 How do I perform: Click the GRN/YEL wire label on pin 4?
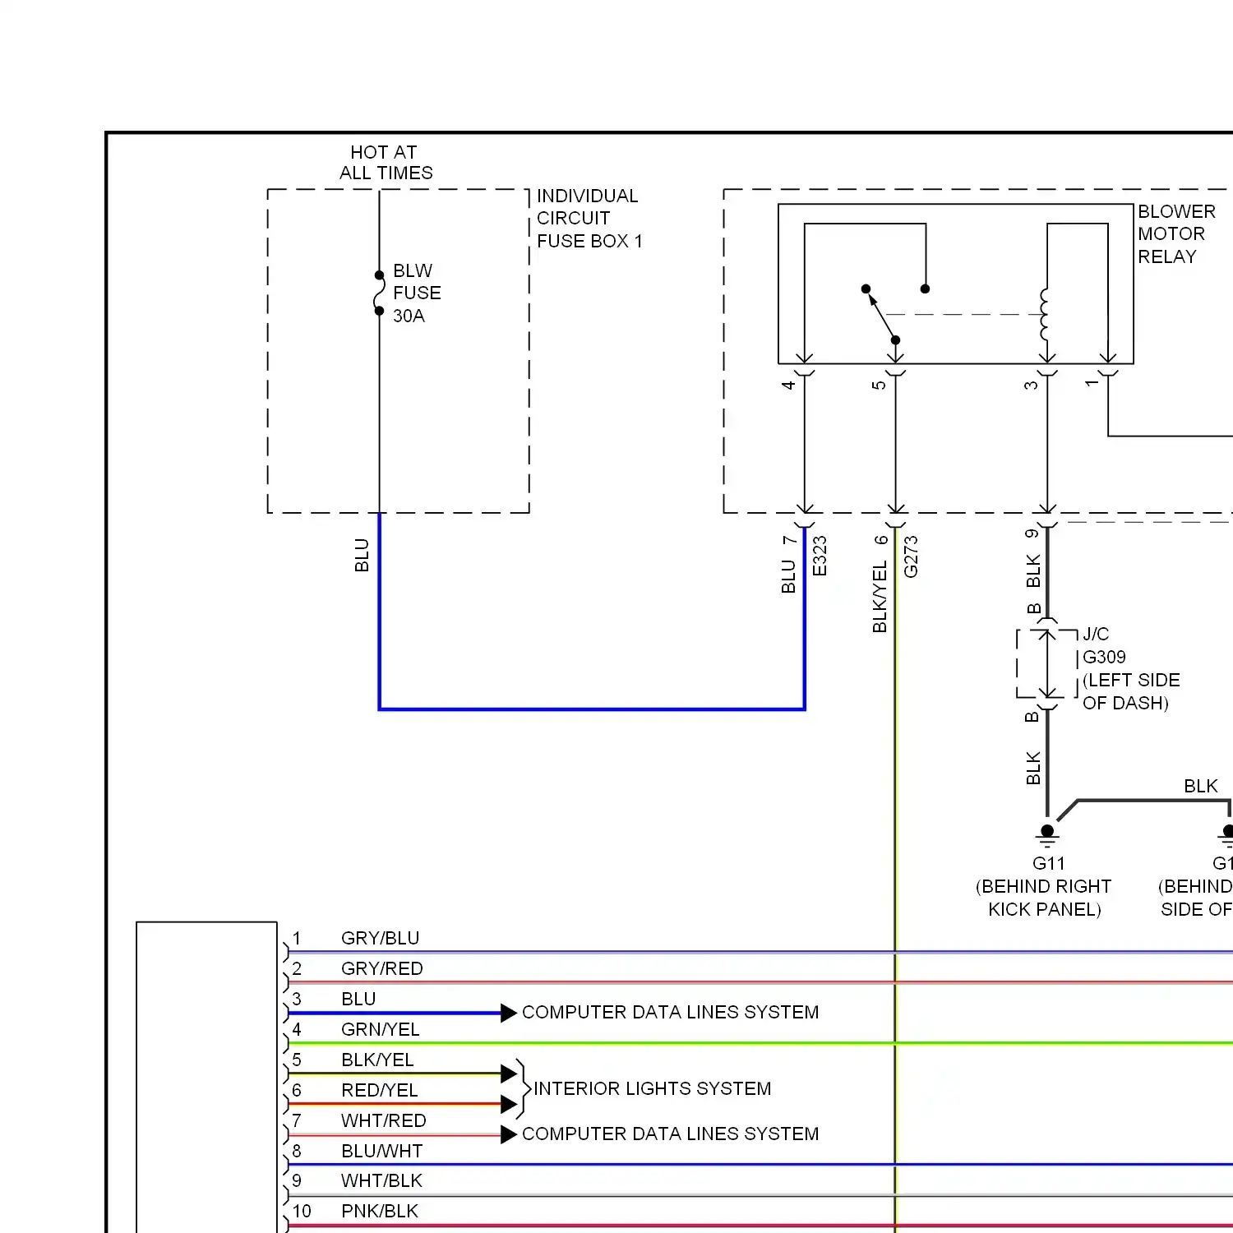[381, 1029]
